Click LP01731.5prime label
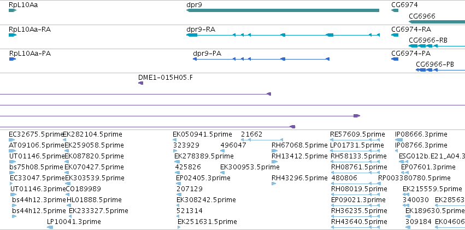 (357, 145)
